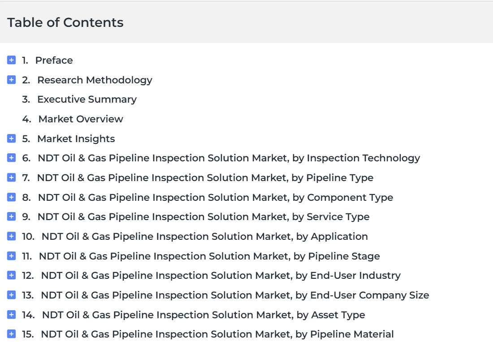This screenshot has height=342, width=493.
Task: Expand section 11 Pipeline Stage plus icon
Action: [11, 256]
